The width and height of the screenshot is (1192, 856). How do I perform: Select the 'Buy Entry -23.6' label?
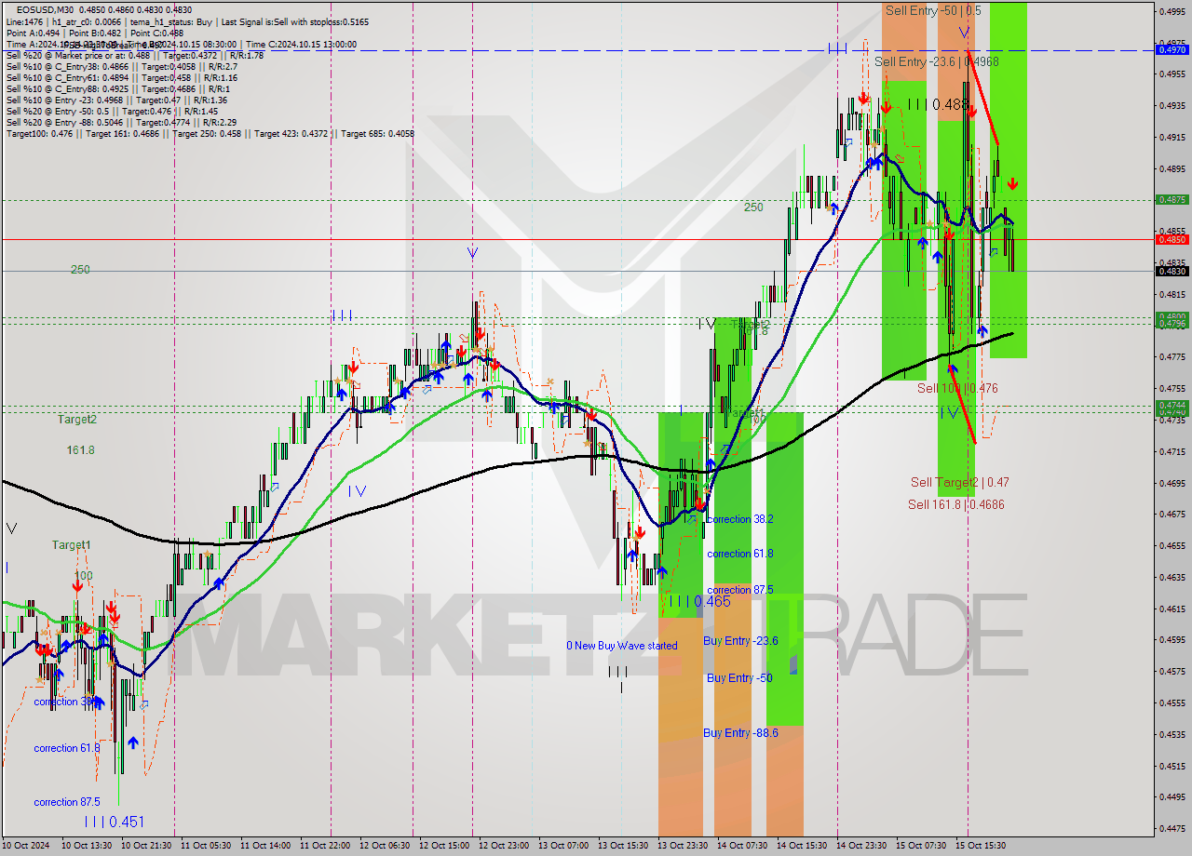[740, 641]
